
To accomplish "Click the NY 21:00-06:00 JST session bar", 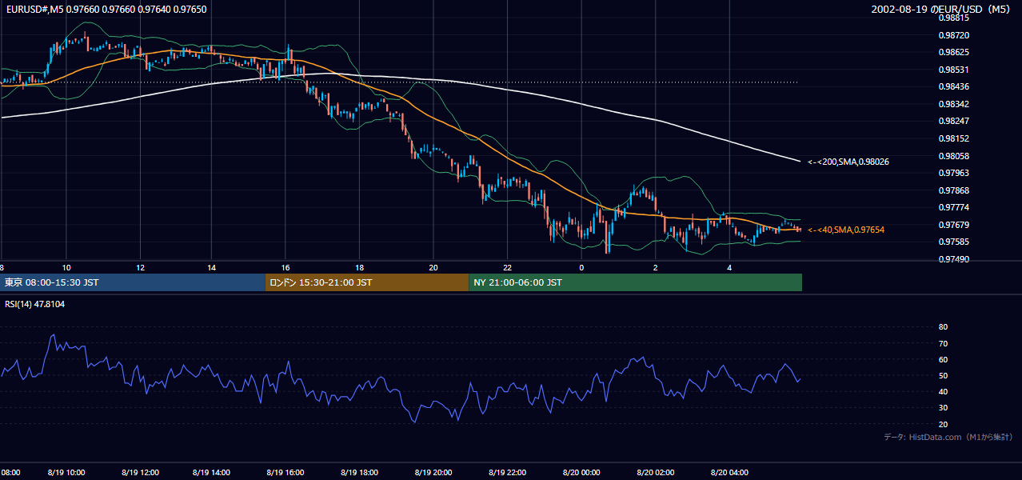I will [635, 282].
